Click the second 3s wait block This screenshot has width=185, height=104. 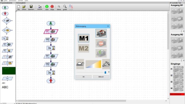pos(51,73)
